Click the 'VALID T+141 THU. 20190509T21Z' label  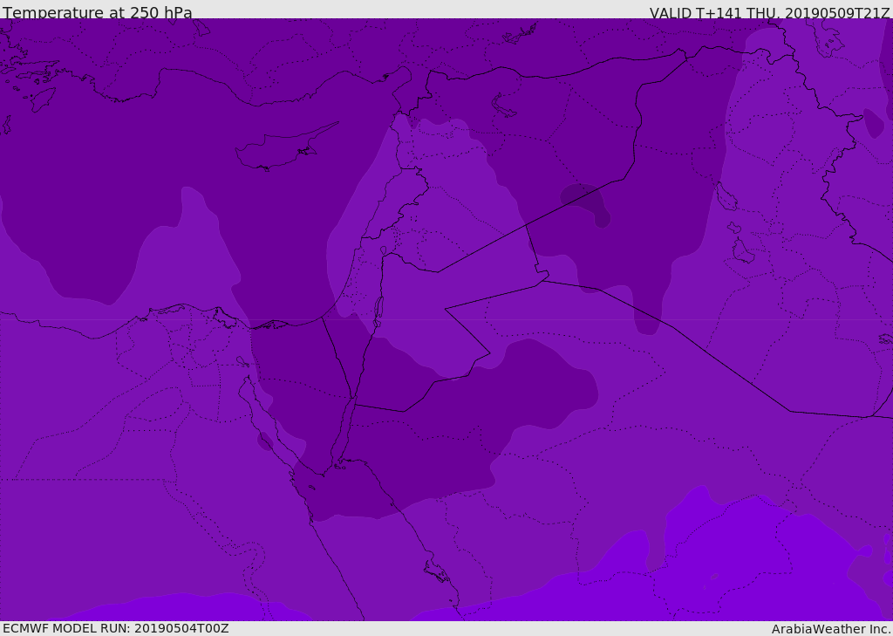(769, 13)
